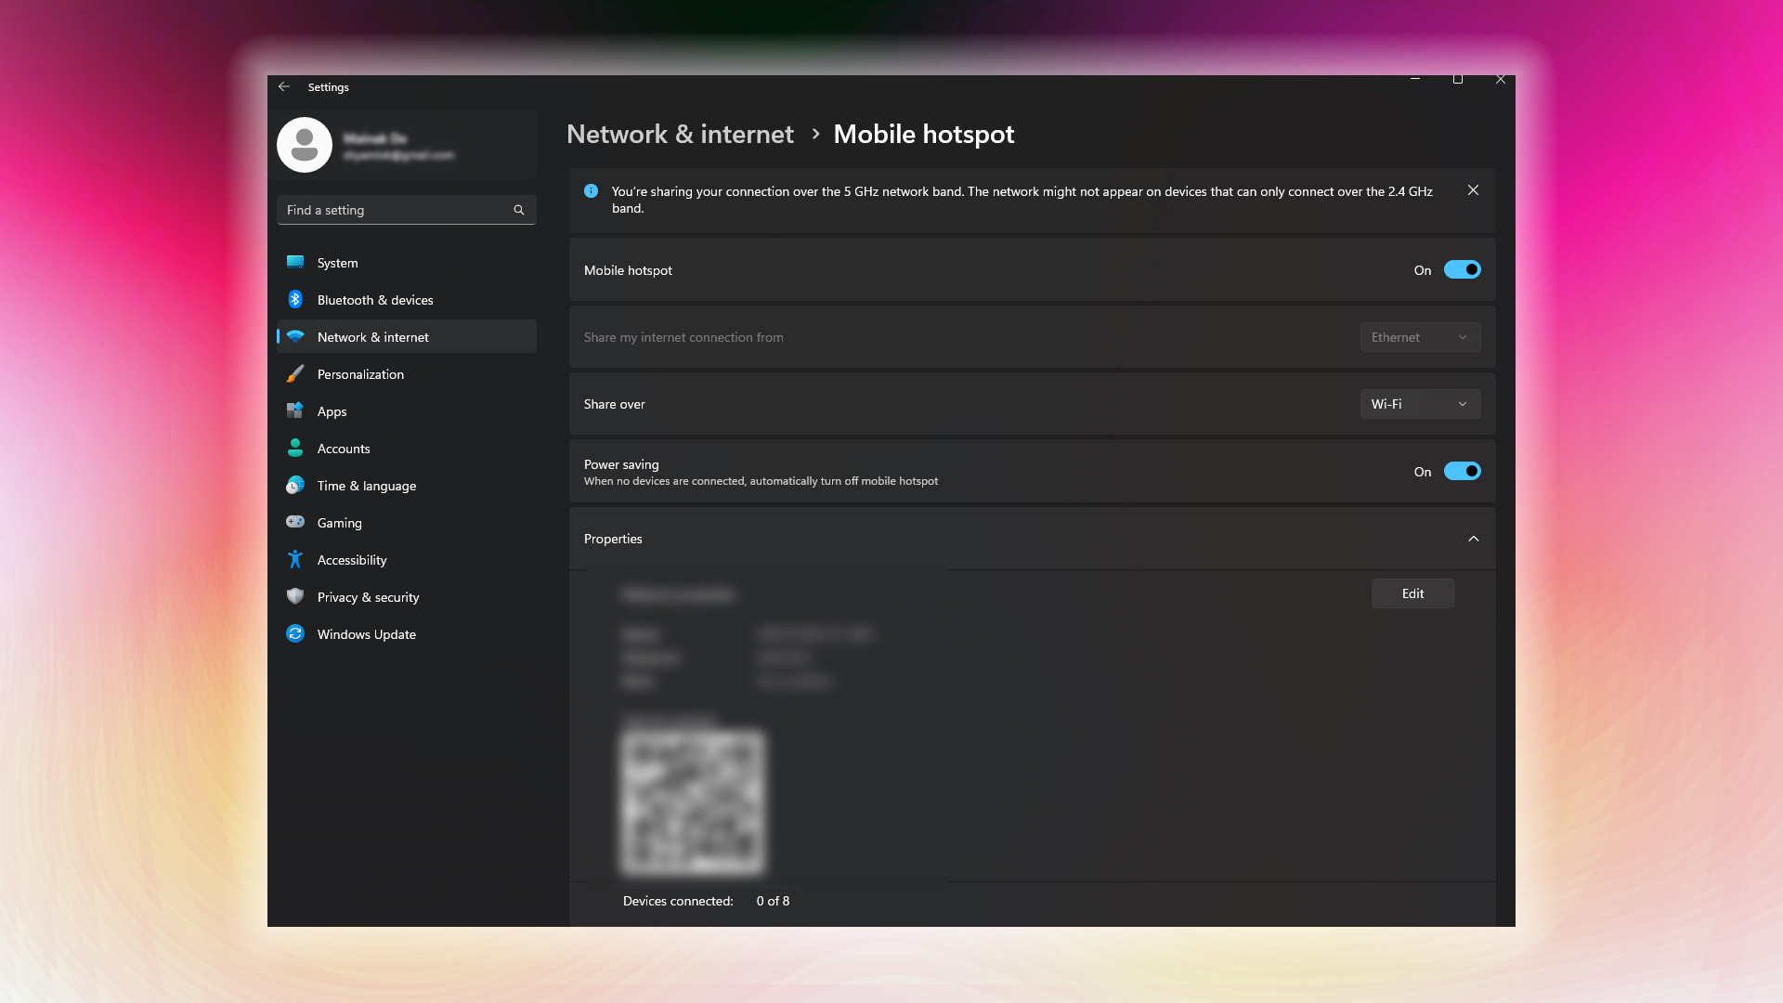
Task: Go to Bluetooth & devices
Action: [x=407, y=300]
